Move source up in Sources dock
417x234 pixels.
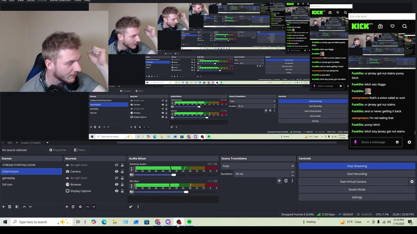click(88, 207)
